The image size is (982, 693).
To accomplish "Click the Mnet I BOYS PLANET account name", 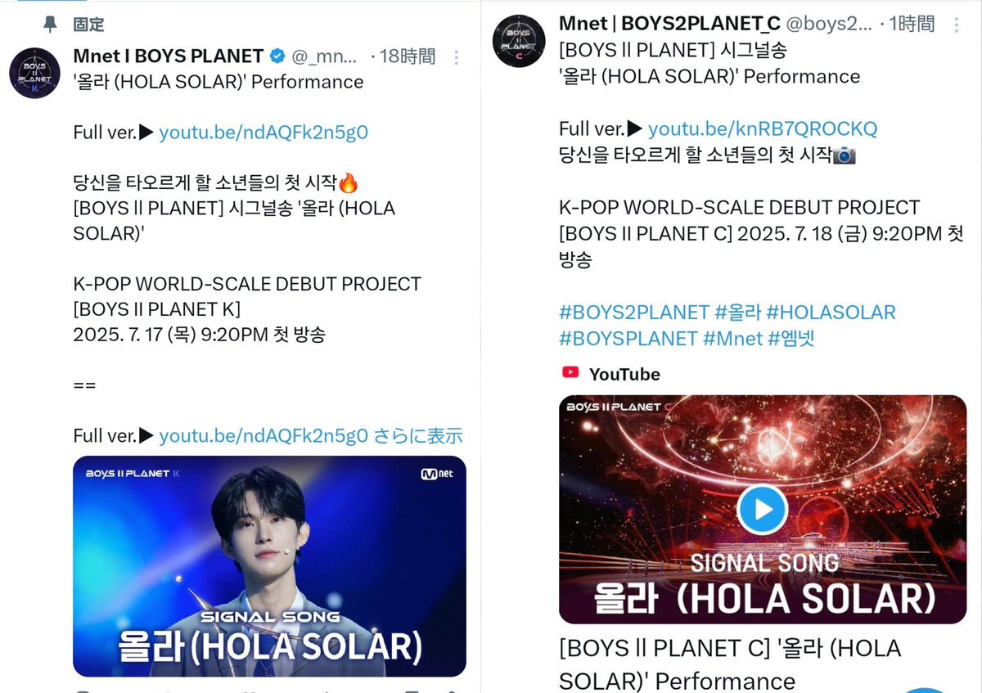I will (x=169, y=56).
